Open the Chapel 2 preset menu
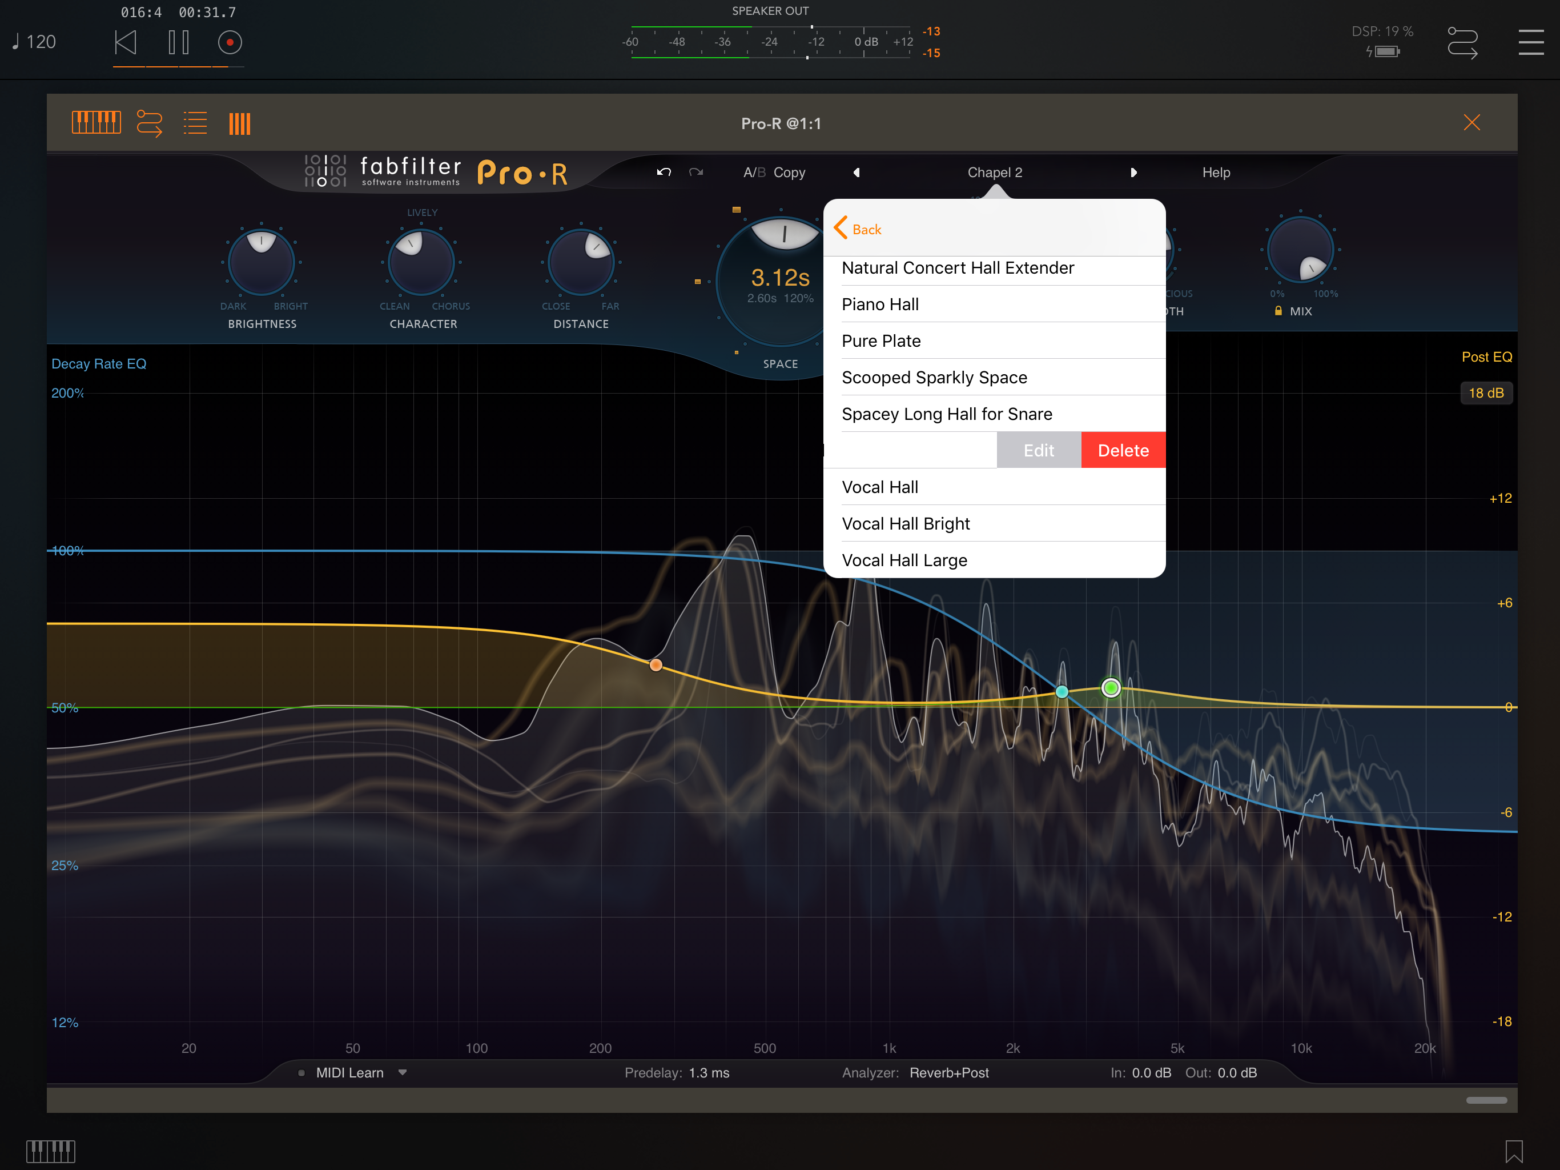 994,172
